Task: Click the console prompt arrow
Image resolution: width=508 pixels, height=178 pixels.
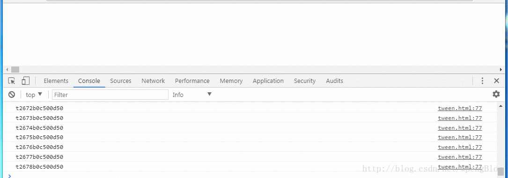Action: [9, 176]
